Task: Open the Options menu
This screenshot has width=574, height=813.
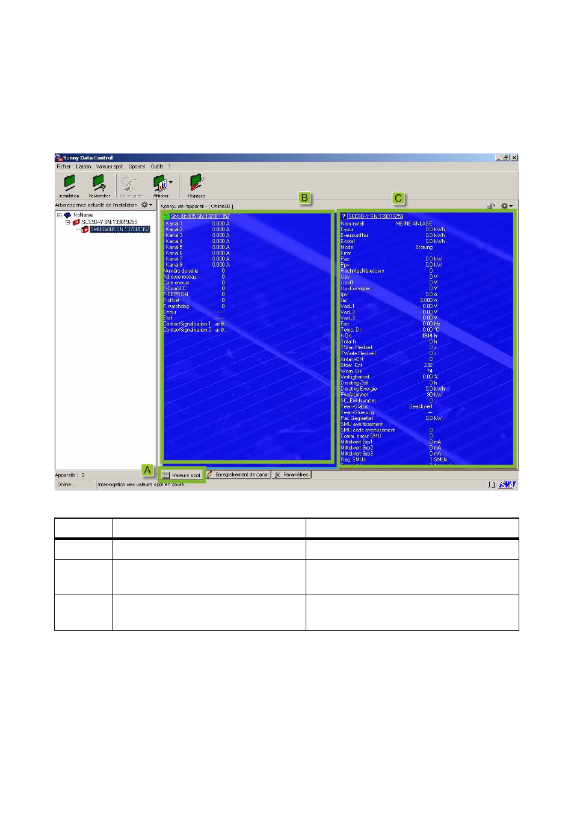Action: pyautogui.click(x=137, y=167)
